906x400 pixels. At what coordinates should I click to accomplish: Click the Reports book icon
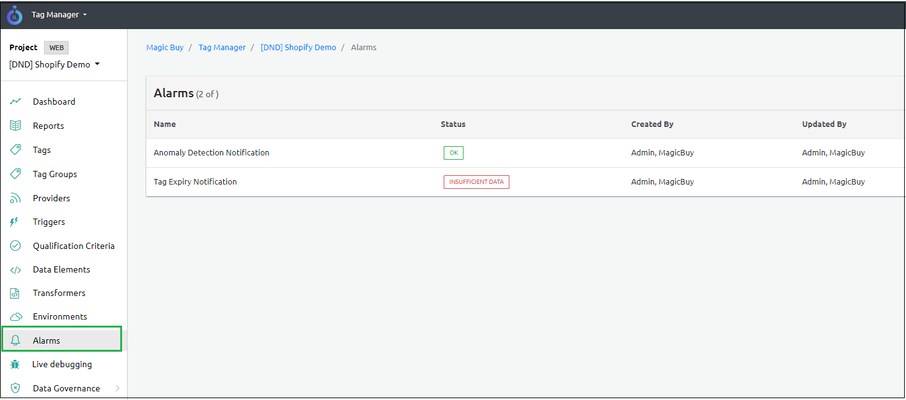pyautogui.click(x=15, y=126)
